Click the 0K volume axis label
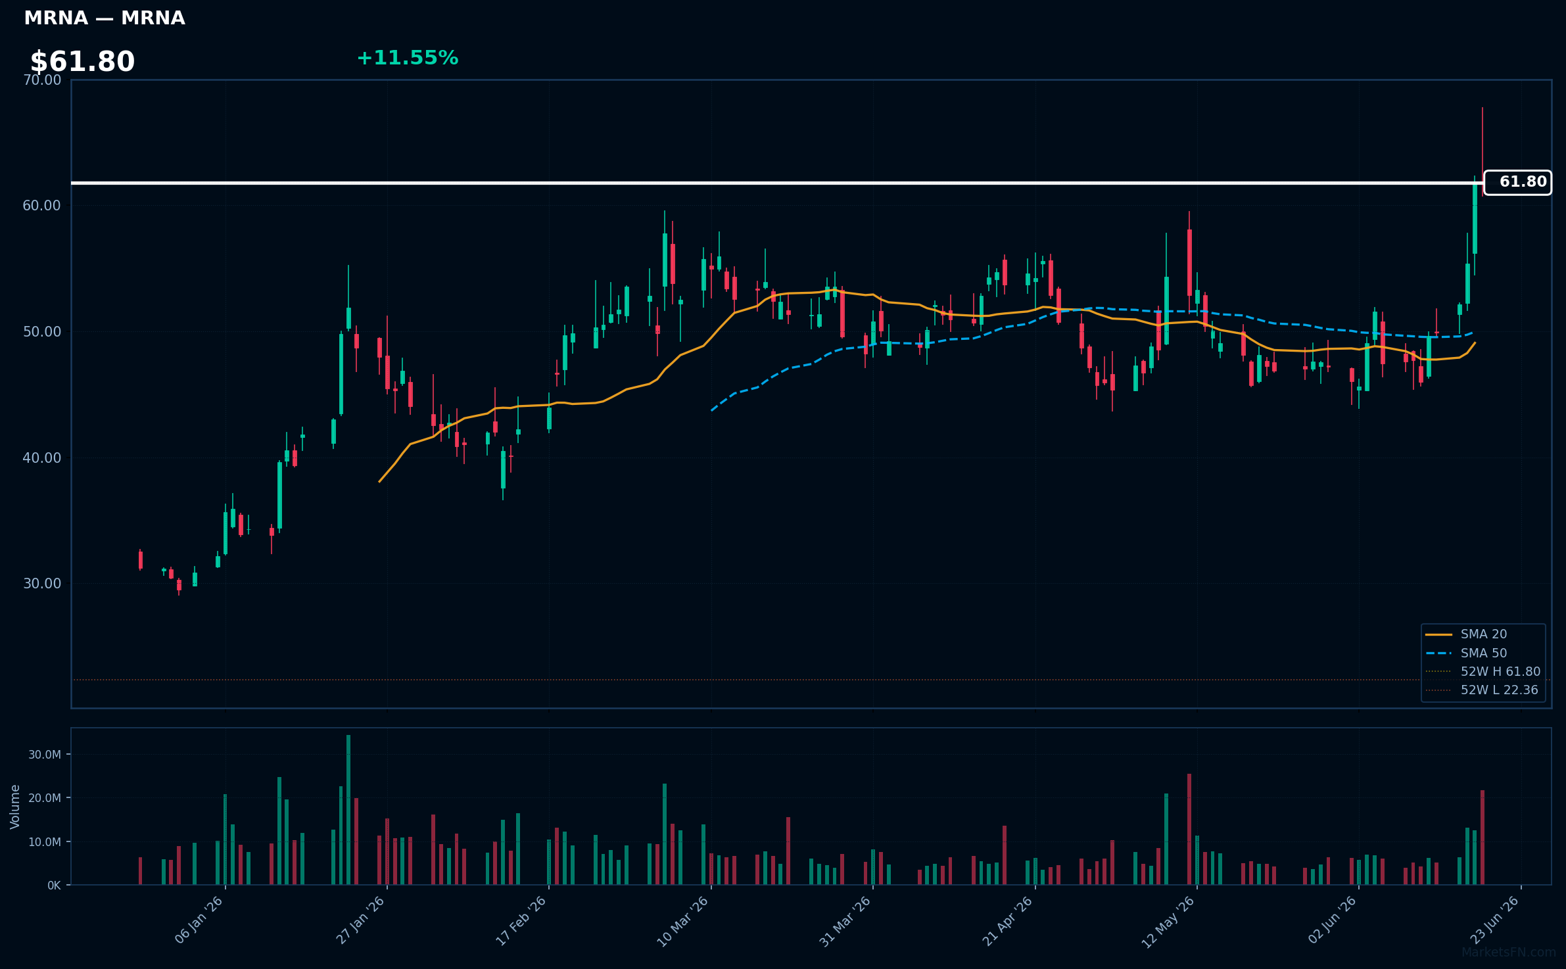The image size is (1566, 969). coord(54,886)
